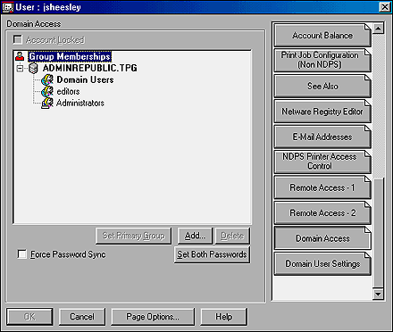Image resolution: width=393 pixels, height=332 pixels.
Task: Select the Domain Access page tab
Action: 322,238
